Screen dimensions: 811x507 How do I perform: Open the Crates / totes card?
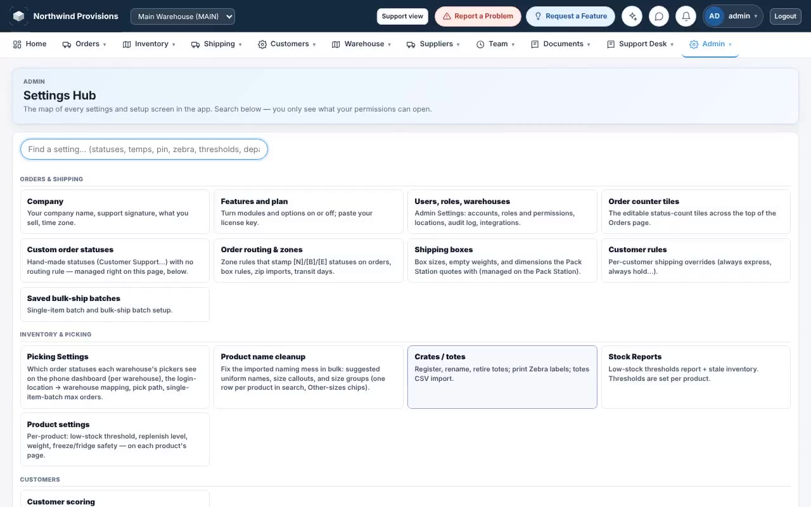502,376
